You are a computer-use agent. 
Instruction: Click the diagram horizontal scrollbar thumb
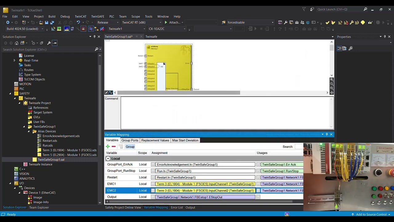coord(179,92)
